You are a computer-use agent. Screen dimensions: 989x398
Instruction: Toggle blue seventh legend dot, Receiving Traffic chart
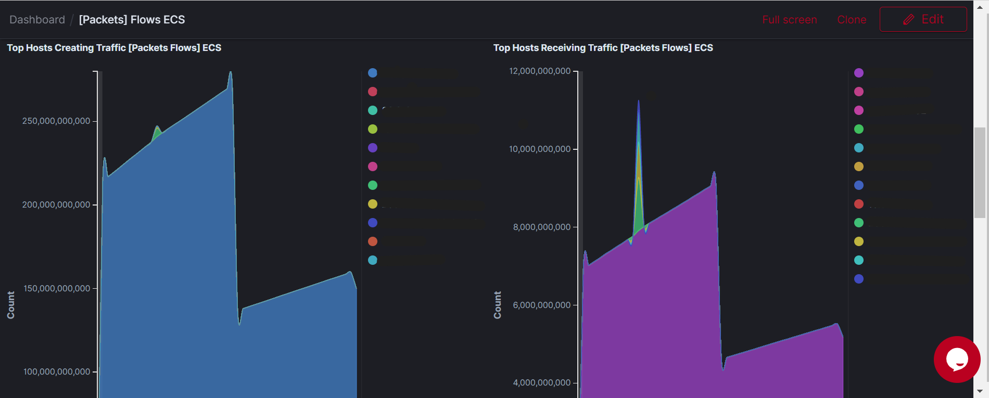click(859, 185)
